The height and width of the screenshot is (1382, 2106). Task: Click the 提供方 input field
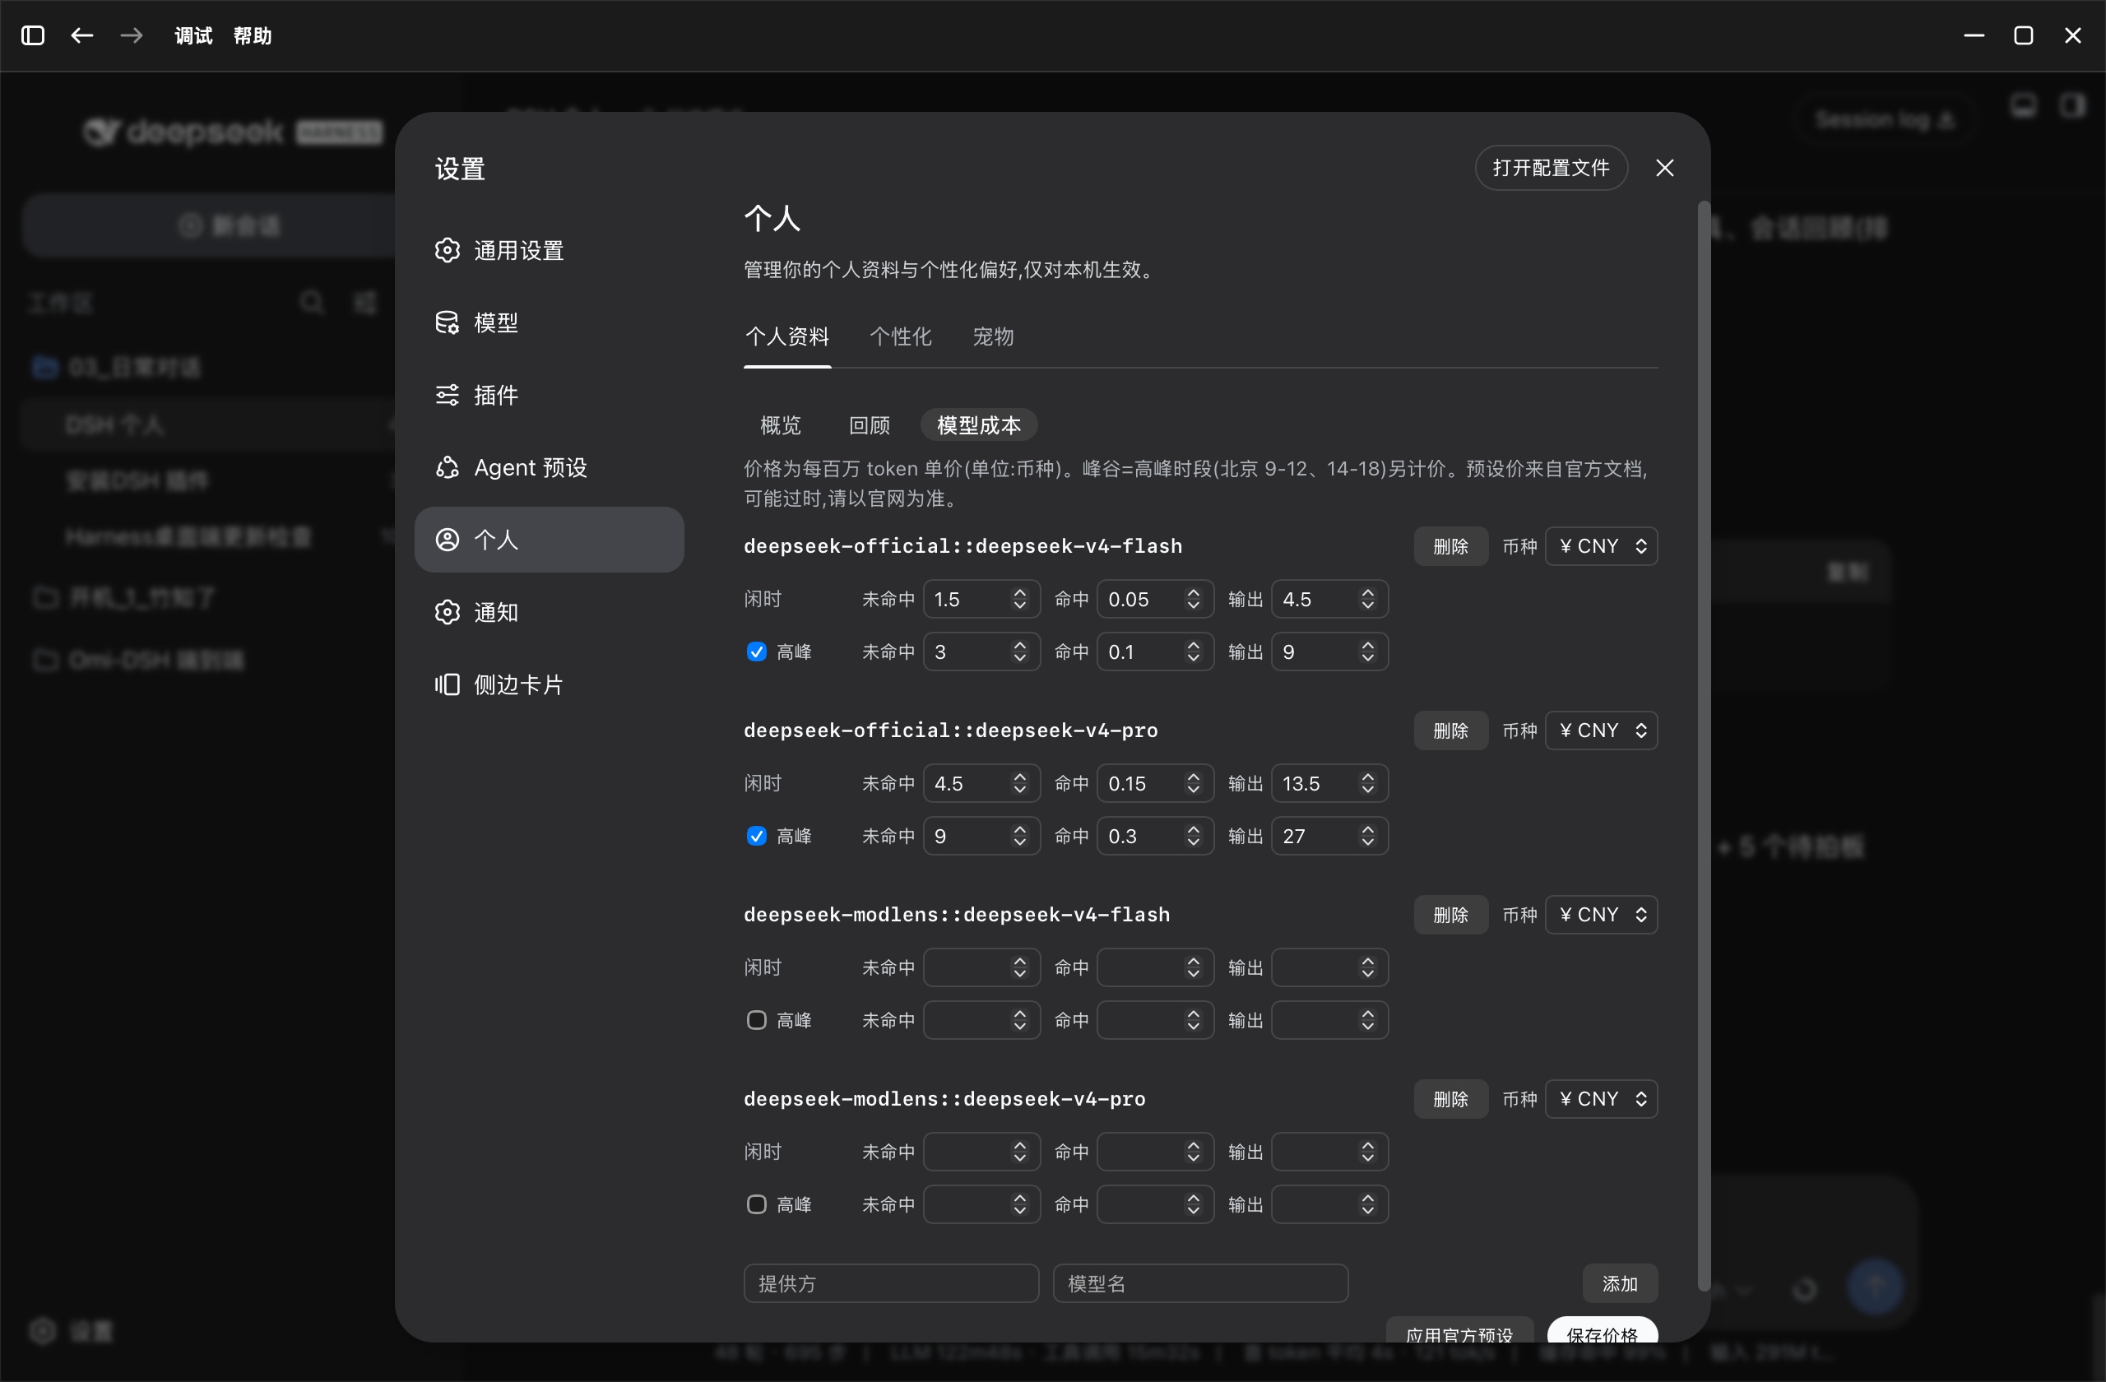tap(891, 1284)
